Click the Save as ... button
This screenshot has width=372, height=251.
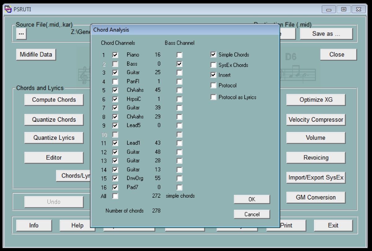click(326, 34)
